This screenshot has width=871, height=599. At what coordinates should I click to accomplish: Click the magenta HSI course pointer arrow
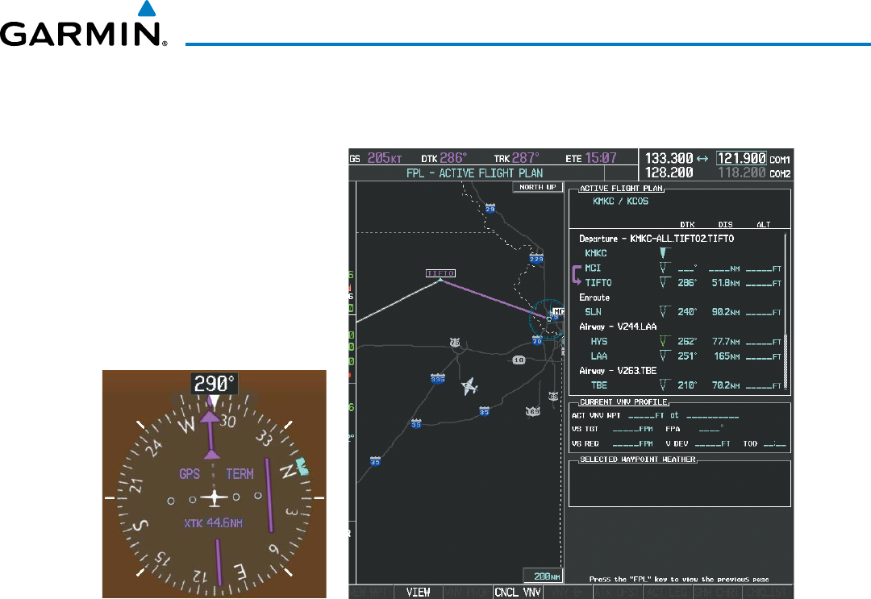point(210,434)
